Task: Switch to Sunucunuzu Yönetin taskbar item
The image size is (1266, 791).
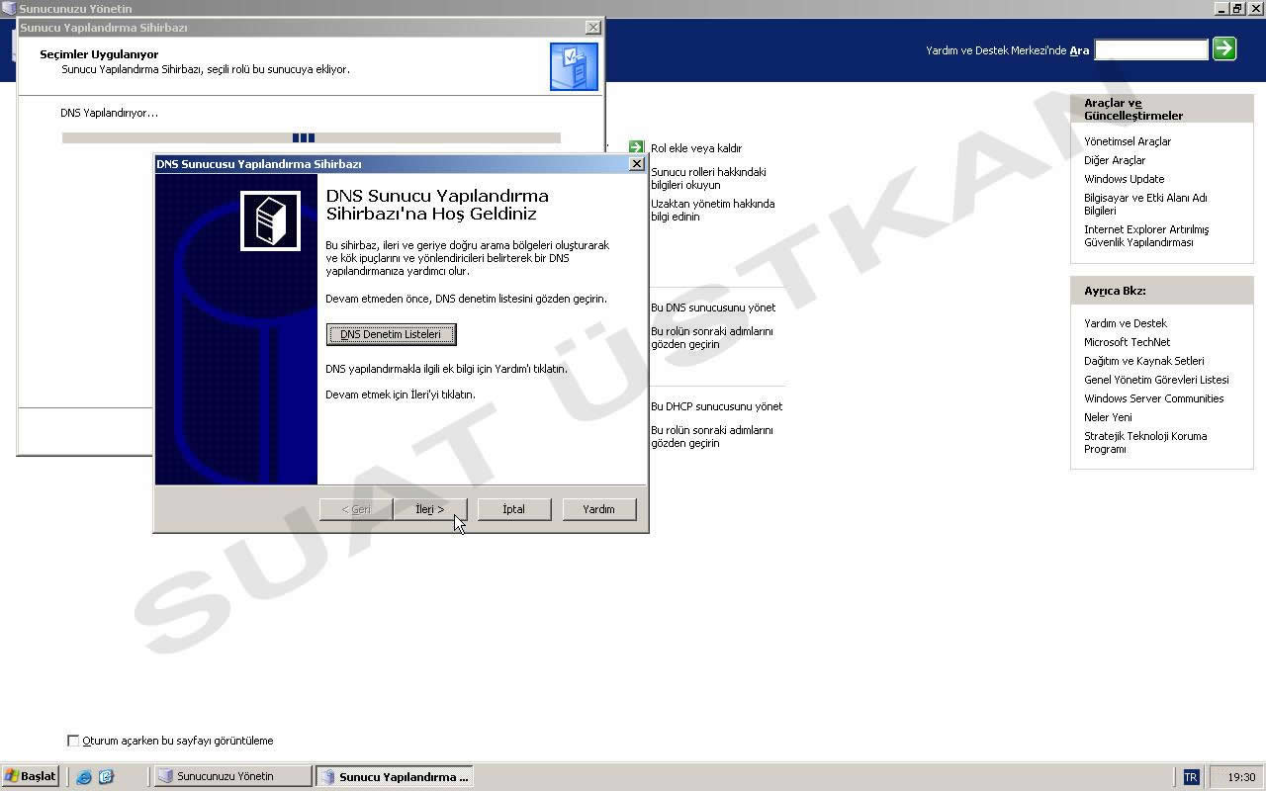Action: pyautogui.click(x=232, y=776)
